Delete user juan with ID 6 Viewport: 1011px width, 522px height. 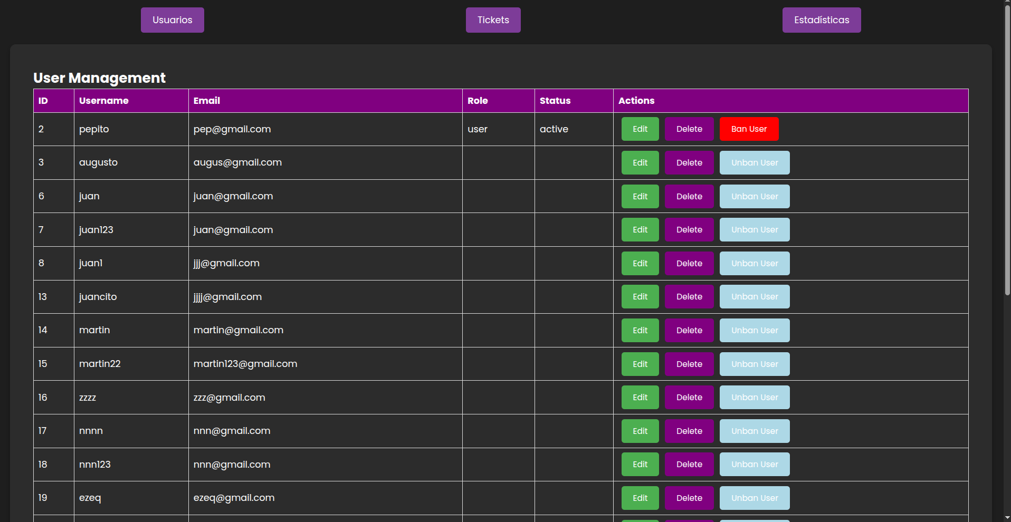click(689, 196)
